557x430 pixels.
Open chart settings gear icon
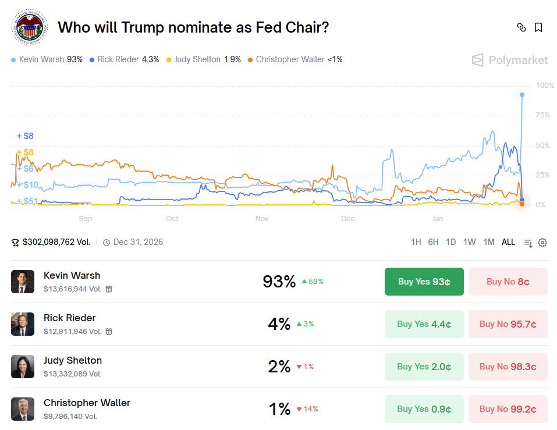pos(542,243)
